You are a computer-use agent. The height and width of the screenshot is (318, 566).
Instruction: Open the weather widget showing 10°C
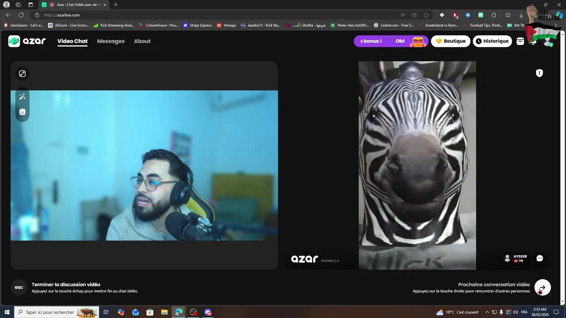pos(457,312)
